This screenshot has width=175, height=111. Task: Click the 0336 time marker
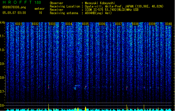(x=102, y=24)
